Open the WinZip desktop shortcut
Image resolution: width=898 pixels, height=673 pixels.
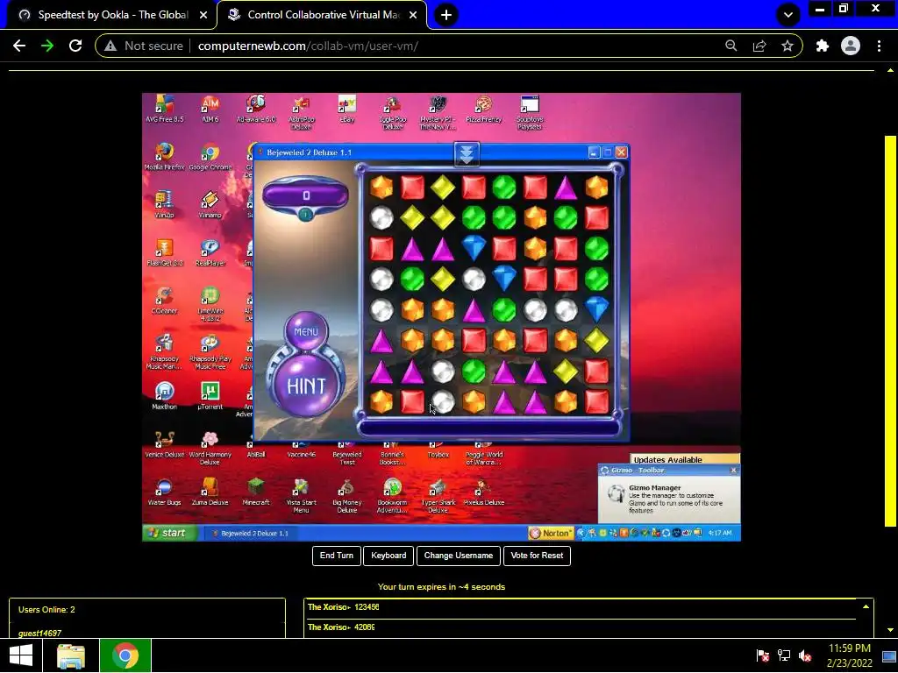tap(164, 204)
